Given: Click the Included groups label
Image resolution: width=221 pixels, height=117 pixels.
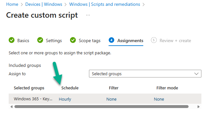Looking at the screenshot, I should pyautogui.click(x=25, y=65).
